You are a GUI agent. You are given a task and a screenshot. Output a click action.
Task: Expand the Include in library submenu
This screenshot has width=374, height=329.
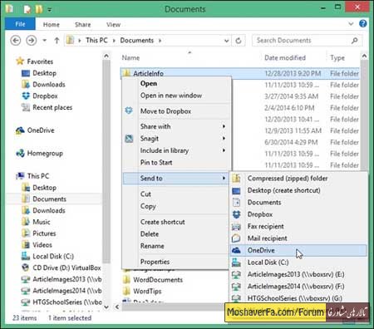point(177,150)
